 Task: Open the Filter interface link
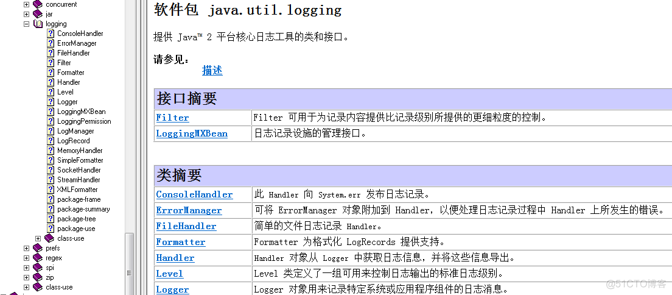click(172, 118)
